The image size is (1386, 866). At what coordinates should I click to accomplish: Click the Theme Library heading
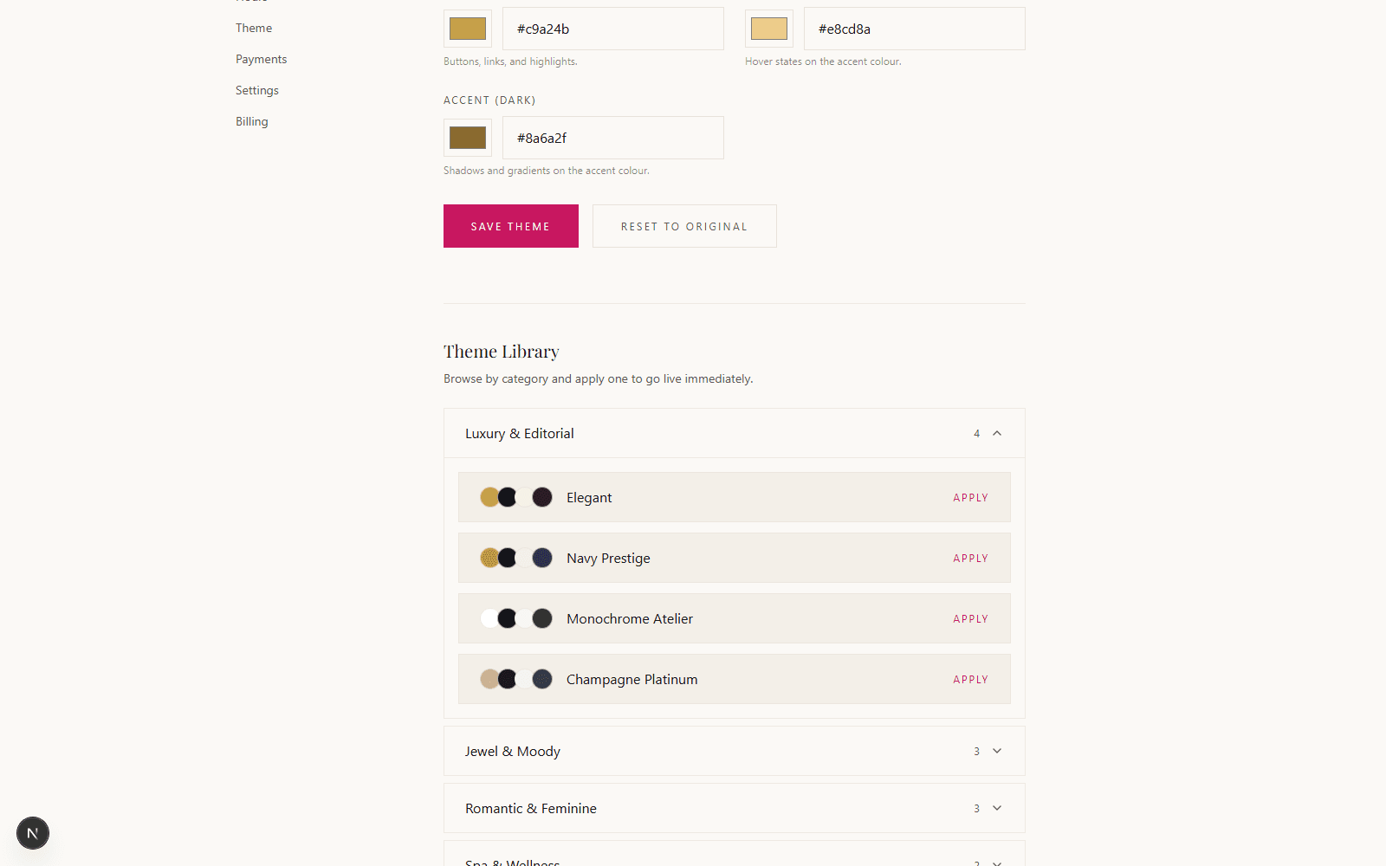pyautogui.click(x=502, y=352)
